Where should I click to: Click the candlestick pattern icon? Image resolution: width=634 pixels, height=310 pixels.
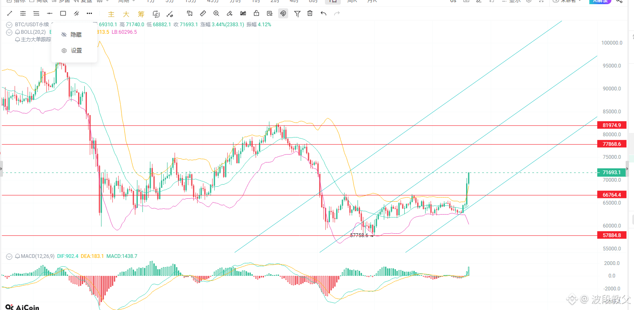pyautogui.click(x=243, y=13)
